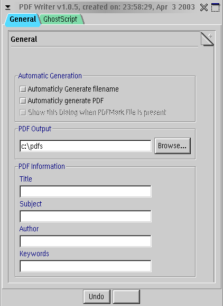Focus the Keywords text field

click(86, 266)
